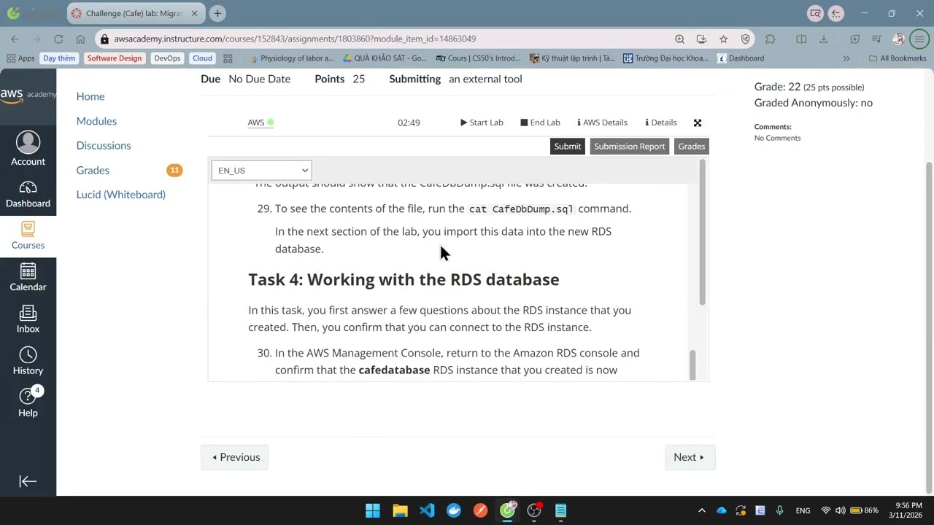Show hidden system tray icons
Viewport: 934px width, 525px height.
pos(701,510)
